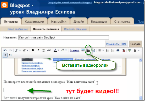Select the left-to-right paragraph direction icon
Screen dimensions: 145x101
[x=5, y=55]
